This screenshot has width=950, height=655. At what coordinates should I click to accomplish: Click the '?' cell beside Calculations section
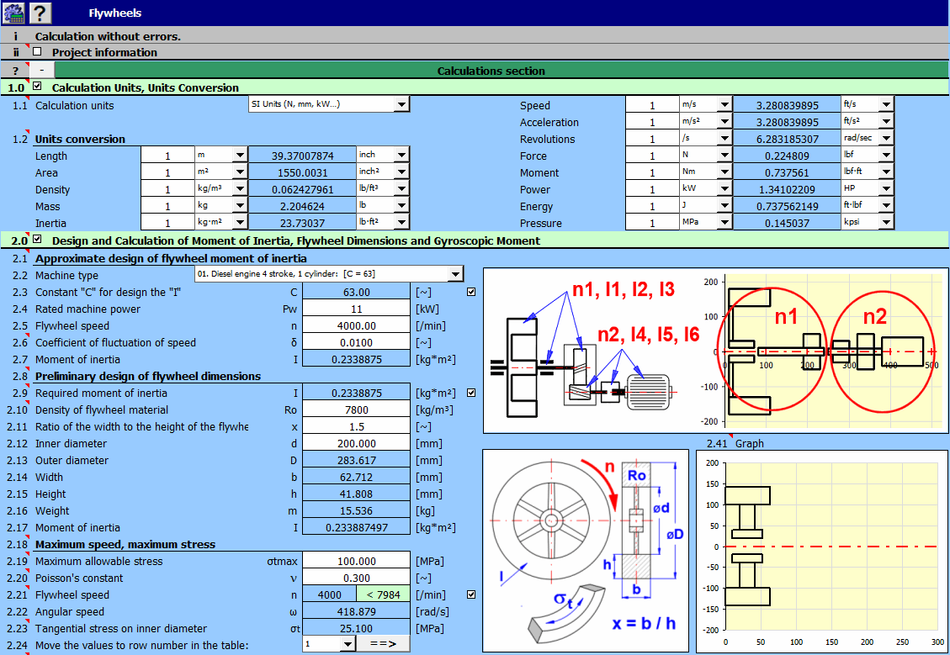[15, 71]
